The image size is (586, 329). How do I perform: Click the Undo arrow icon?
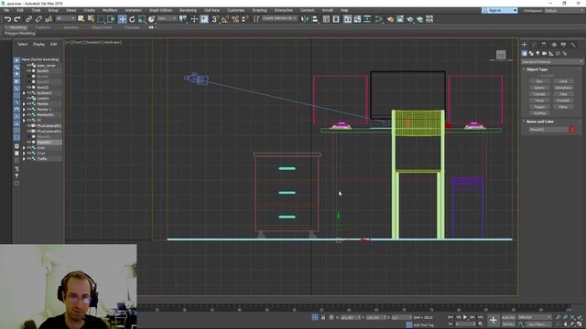point(7,19)
